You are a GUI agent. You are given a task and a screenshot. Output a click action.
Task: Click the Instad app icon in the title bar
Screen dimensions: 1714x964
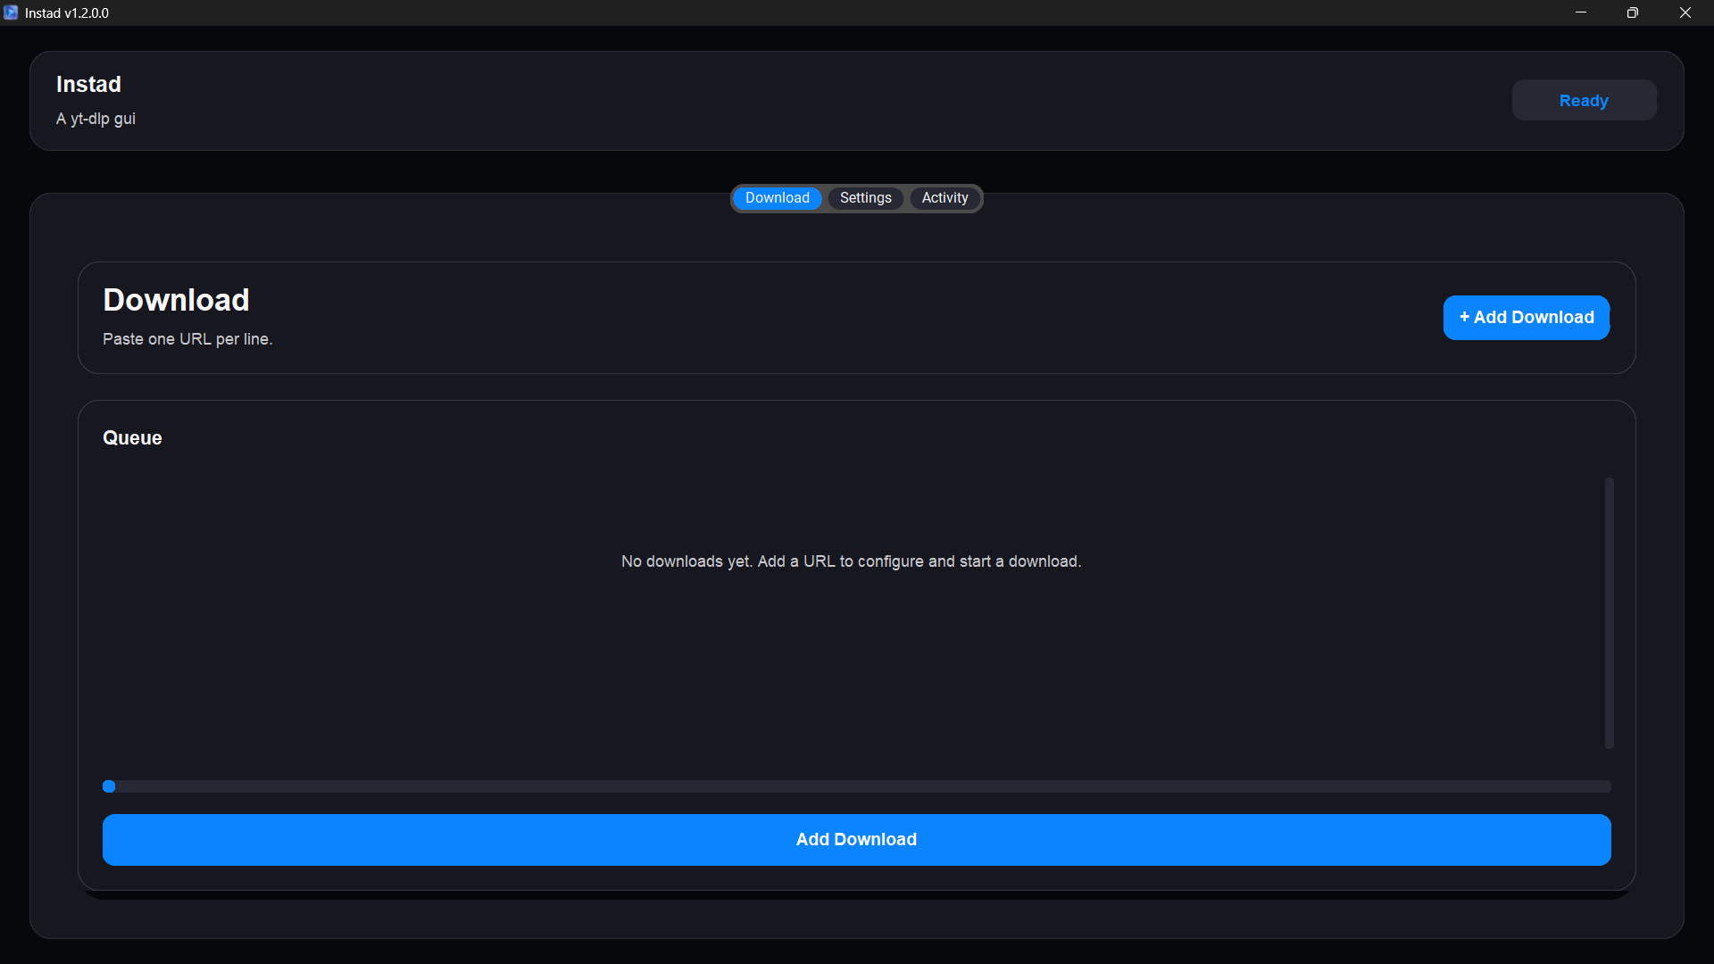11,12
